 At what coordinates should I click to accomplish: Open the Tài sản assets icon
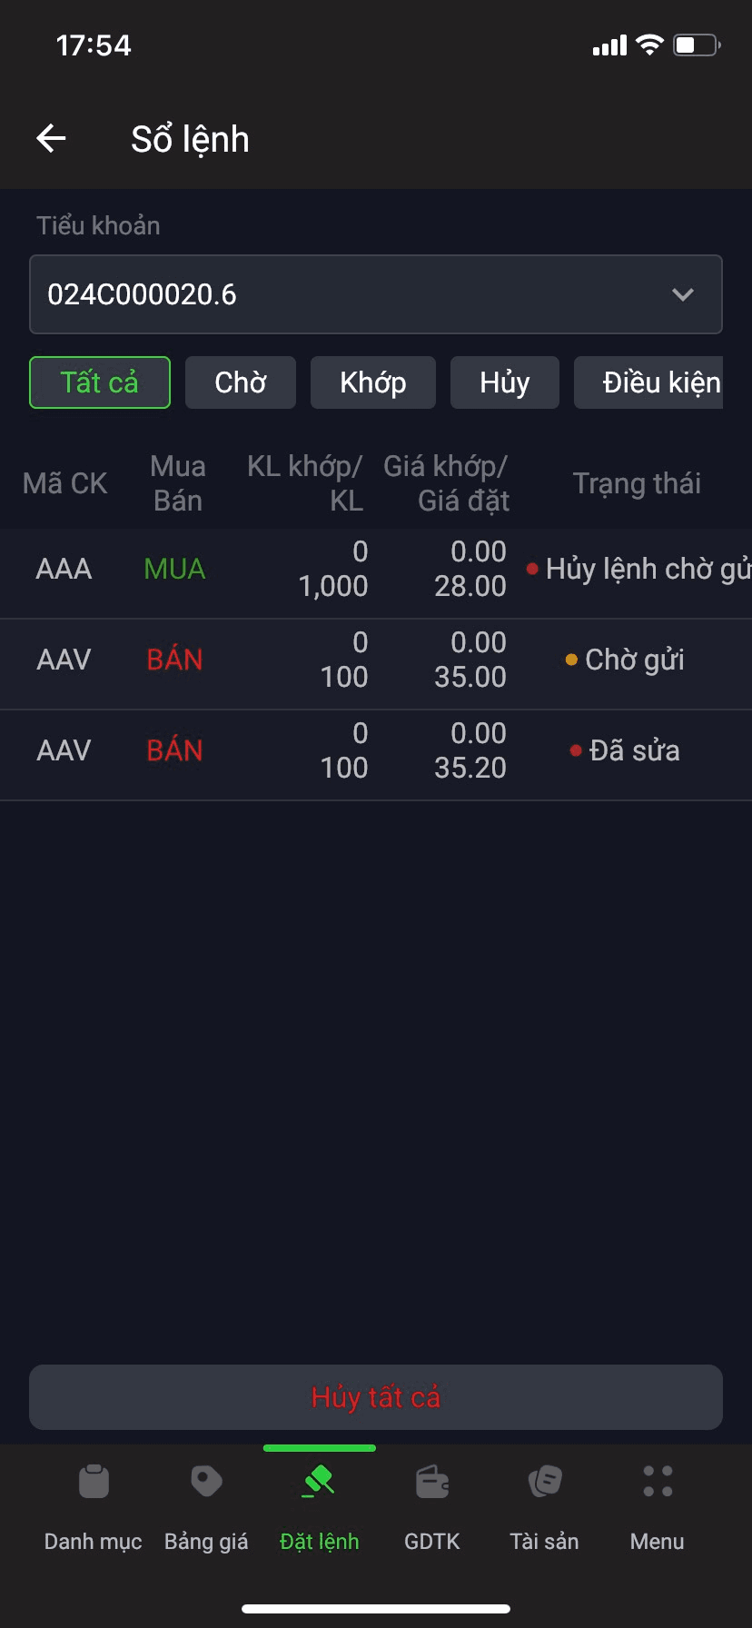point(545,1481)
